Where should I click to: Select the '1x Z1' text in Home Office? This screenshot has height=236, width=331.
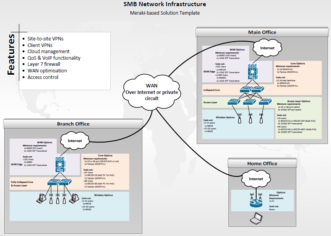272,201
